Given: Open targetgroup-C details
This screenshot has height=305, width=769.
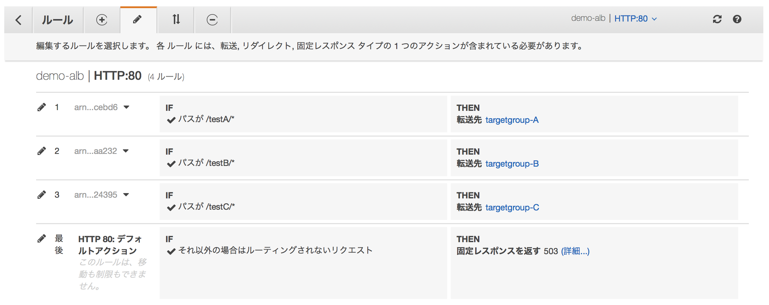Looking at the screenshot, I should coord(512,208).
